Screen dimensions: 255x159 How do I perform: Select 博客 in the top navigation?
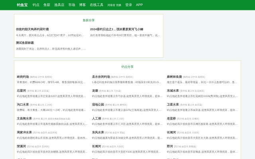[x=82, y=5]
